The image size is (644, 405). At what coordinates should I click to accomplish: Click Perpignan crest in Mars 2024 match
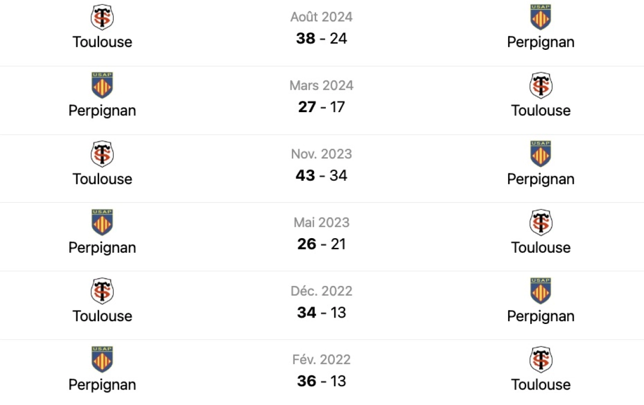click(x=102, y=85)
